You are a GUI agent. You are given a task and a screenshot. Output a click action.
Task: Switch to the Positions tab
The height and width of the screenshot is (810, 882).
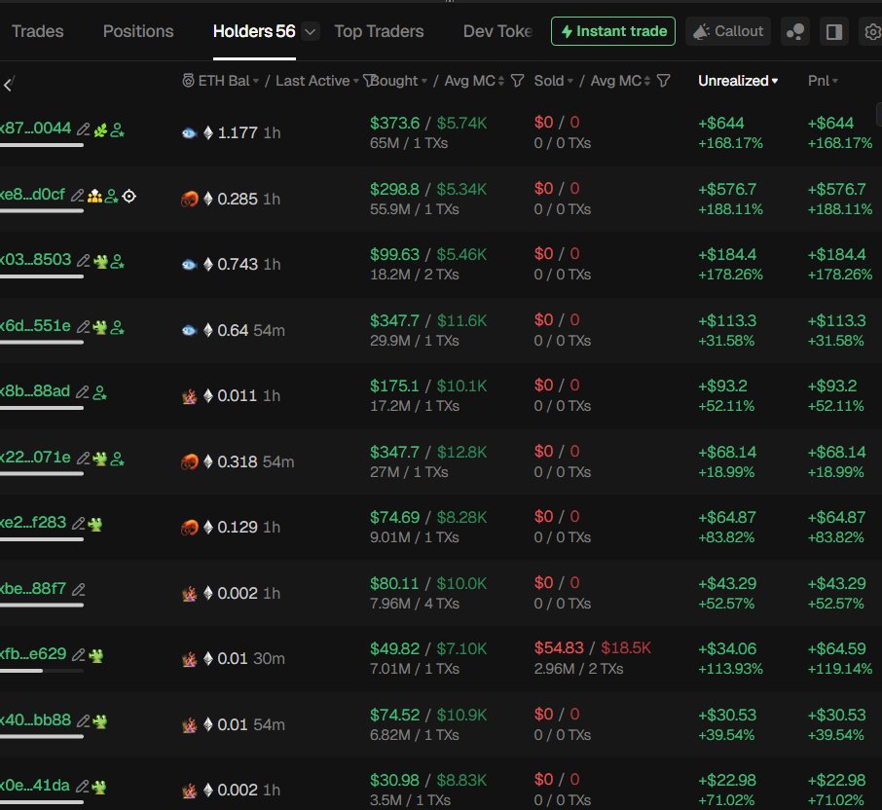[138, 31]
